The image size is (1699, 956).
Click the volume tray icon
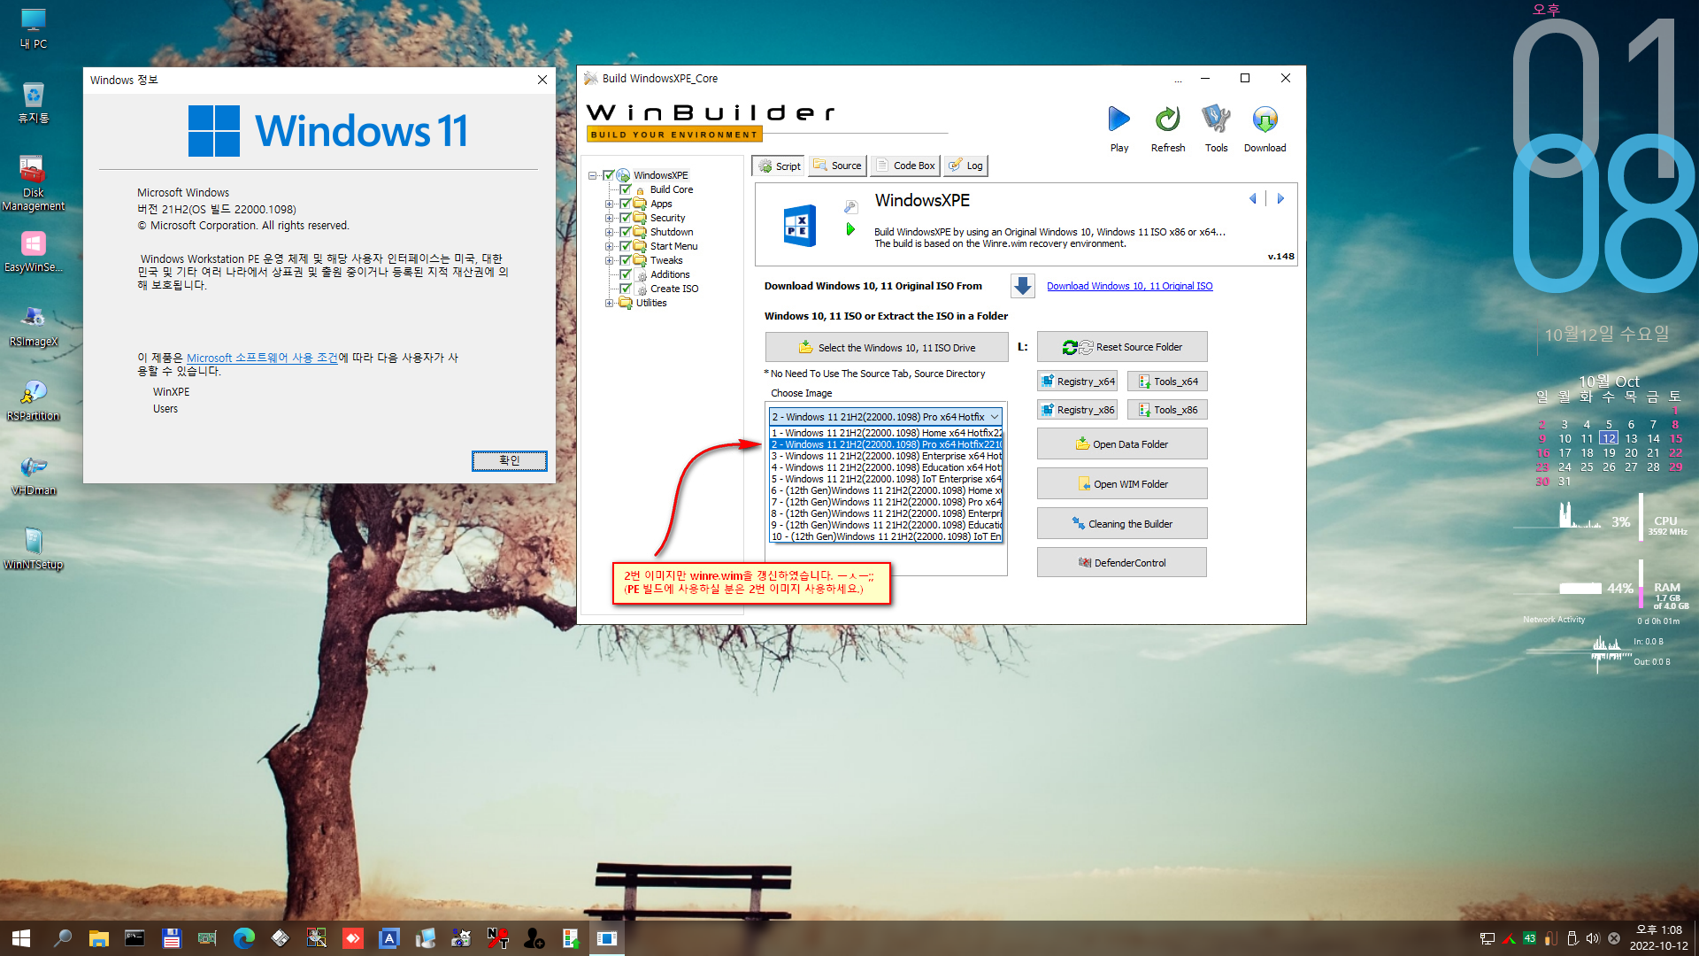click(x=1593, y=938)
